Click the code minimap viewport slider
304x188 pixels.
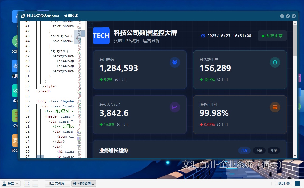click(x=79, y=33)
